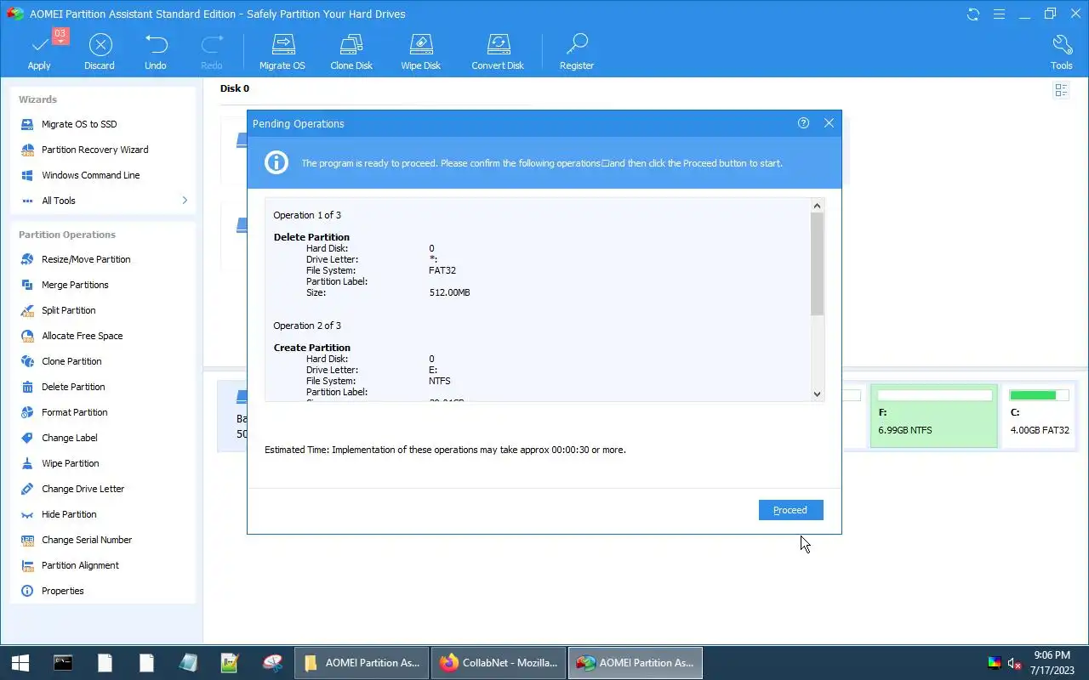Image resolution: width=1089 pixels, height=680 pixels.
Task: Select Wipe Partition operation
Action: 70,463
